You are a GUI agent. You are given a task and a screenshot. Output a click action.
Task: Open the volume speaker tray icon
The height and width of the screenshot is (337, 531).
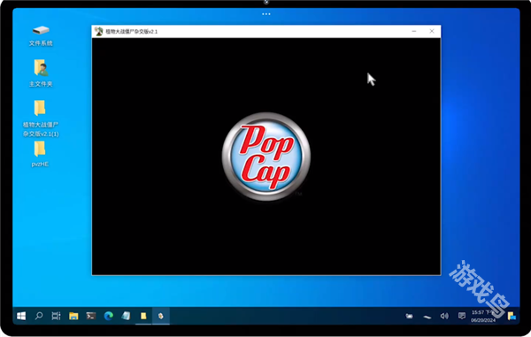point(444,316)
